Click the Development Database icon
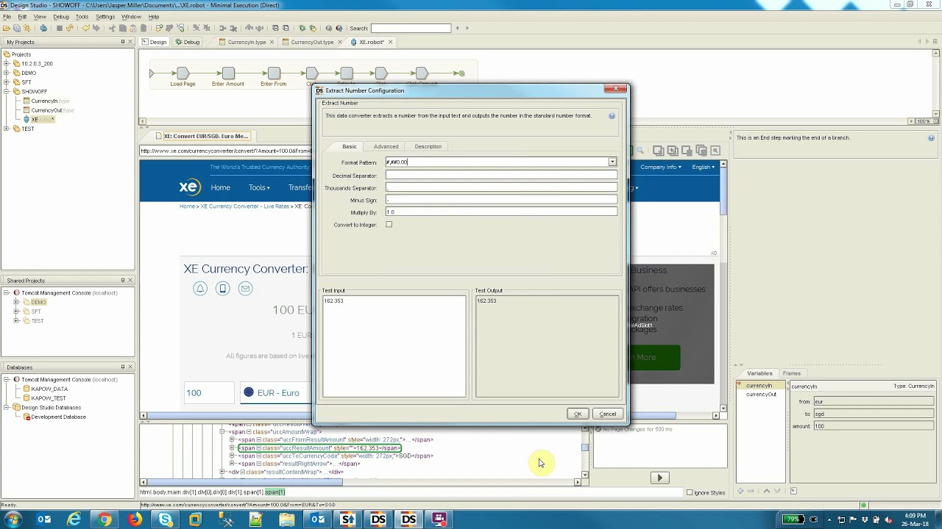942x529 pixels. (x=26, y=417)
